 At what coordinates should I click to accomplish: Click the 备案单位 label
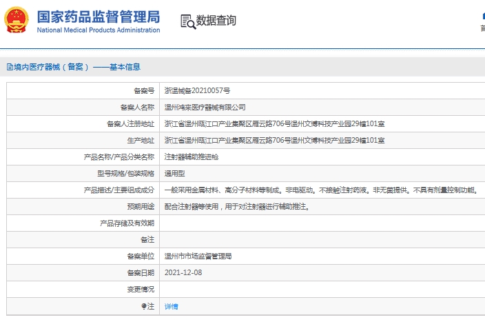click(141, 256)
